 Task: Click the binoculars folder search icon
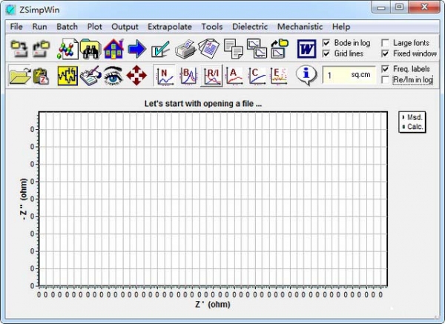click(90, 49)
